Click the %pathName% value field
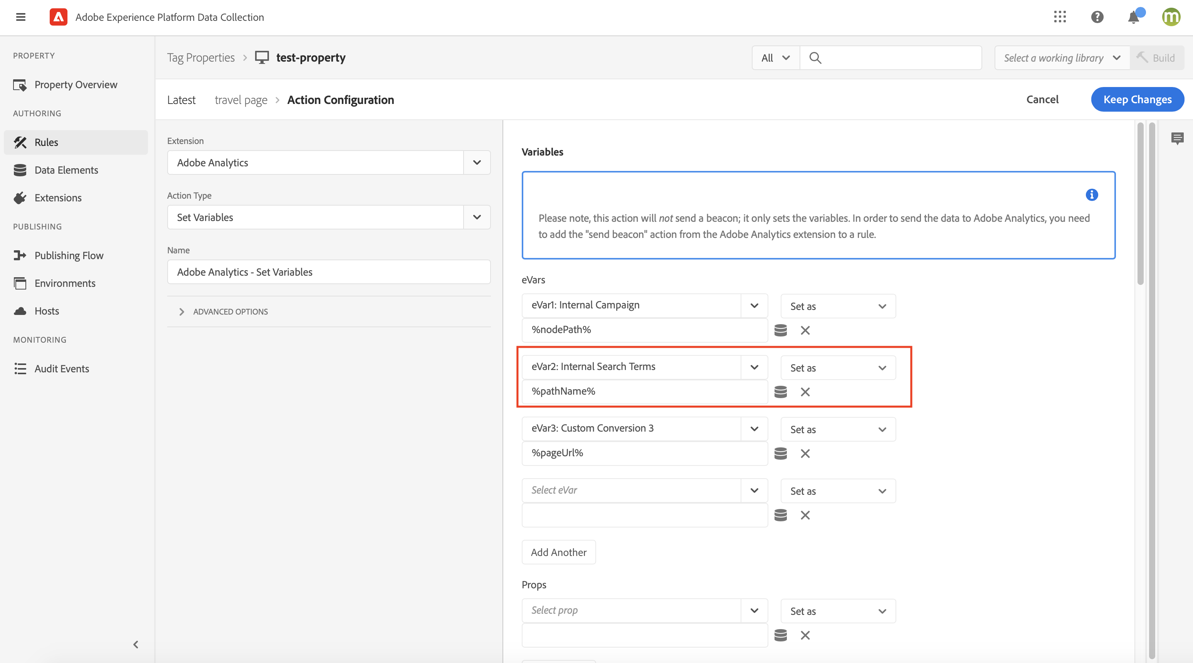1193x663 pixels. 644,392
